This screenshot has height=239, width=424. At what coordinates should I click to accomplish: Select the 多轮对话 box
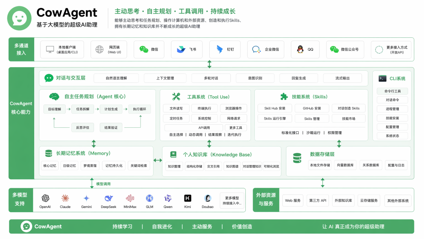(211, 78)
